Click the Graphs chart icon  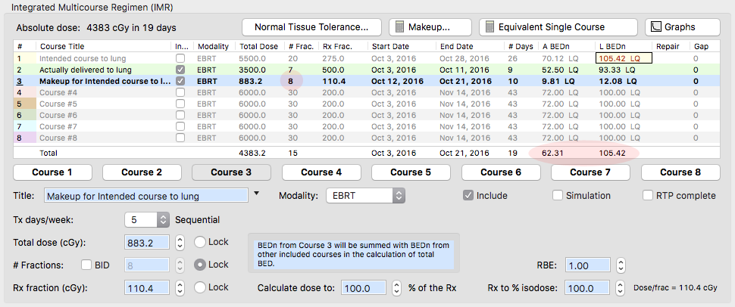click(655, 27)
